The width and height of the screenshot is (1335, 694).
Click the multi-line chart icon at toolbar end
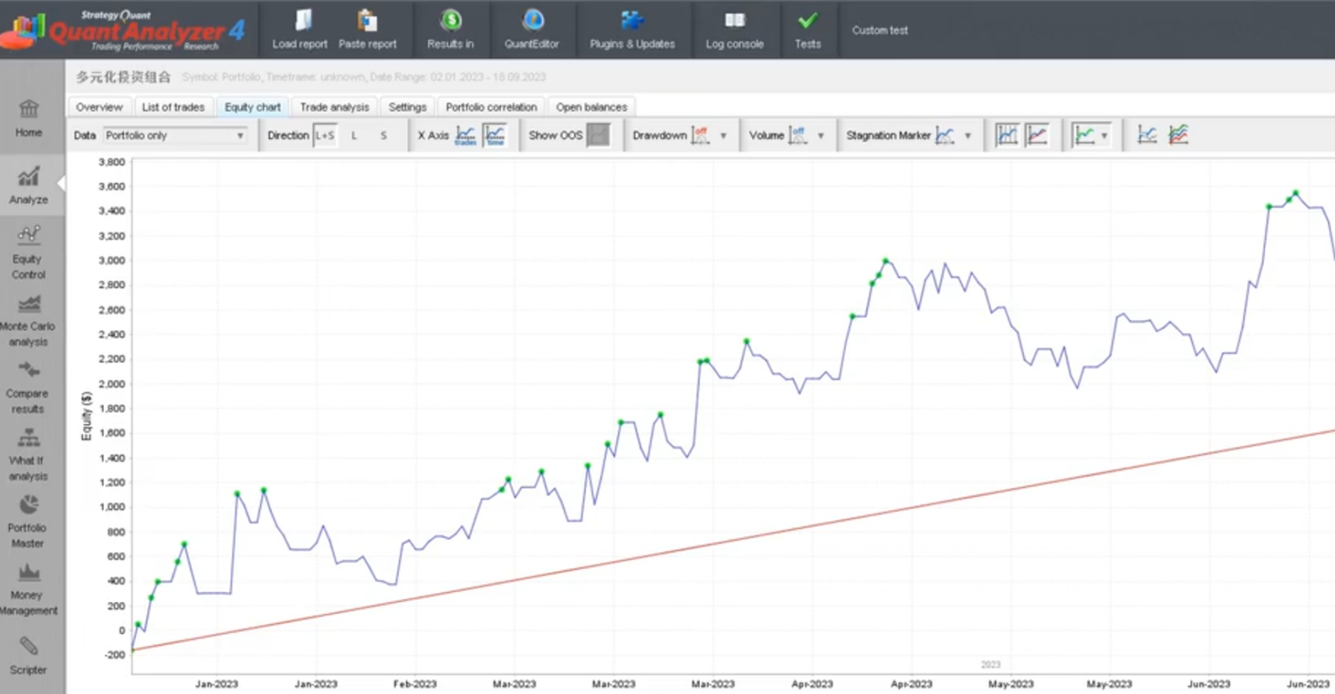point(1178,135)
